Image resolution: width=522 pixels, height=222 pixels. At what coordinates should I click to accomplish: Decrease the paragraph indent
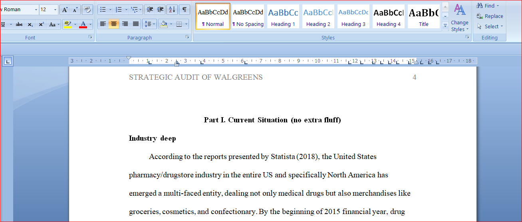pyautogui.click(x=149, y=10)
